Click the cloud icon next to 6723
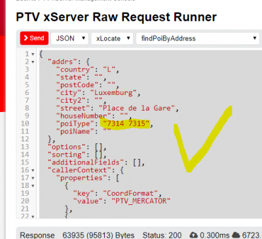 tap(236, 235)
